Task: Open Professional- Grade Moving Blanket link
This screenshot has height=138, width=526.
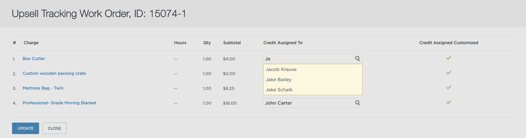Action: (x=59, y=103)
